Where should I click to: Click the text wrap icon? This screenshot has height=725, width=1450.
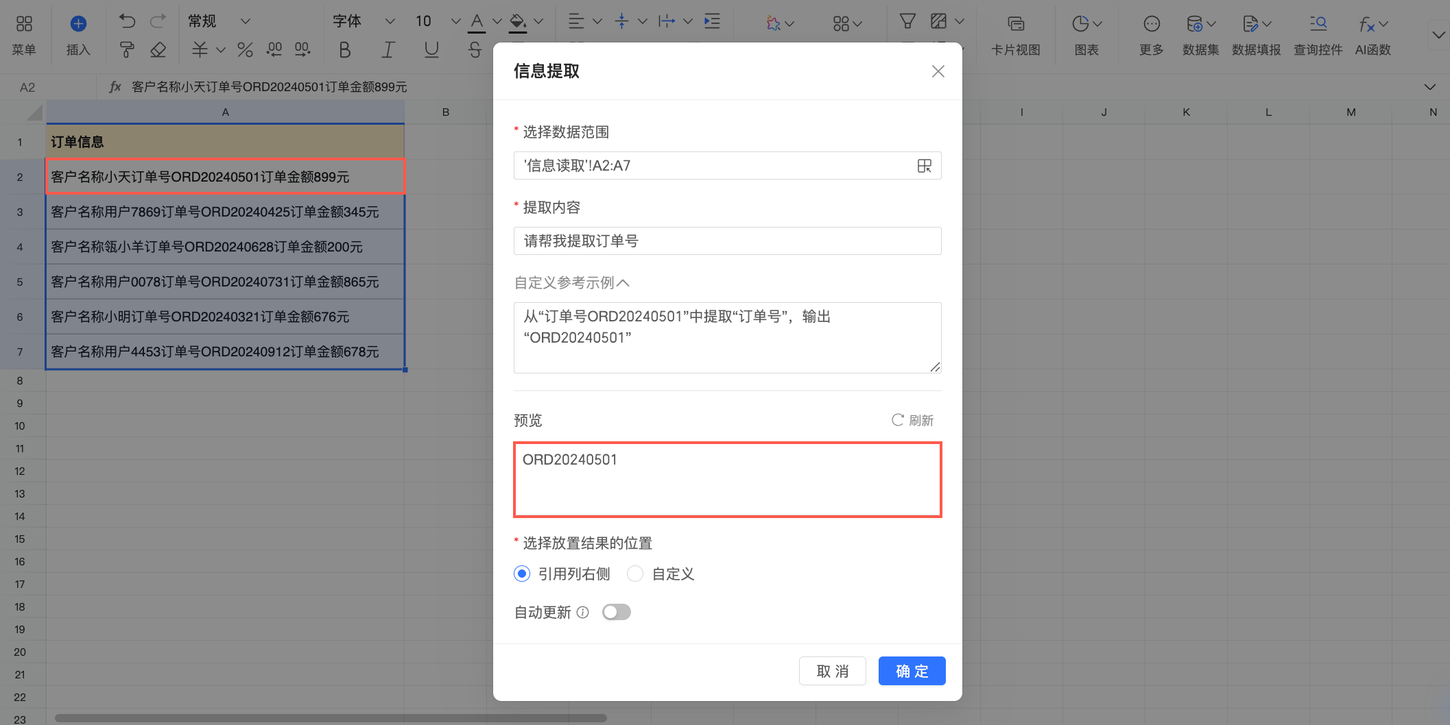coord(666,21)
